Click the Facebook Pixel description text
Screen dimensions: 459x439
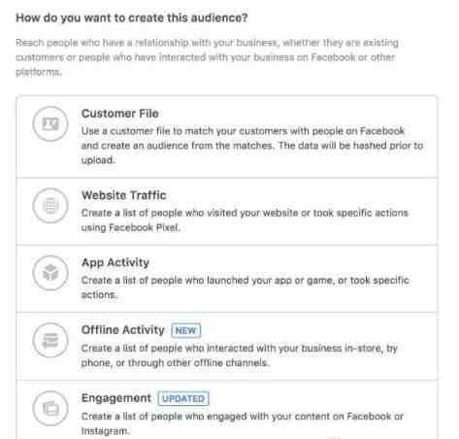(x=245, y=220)
